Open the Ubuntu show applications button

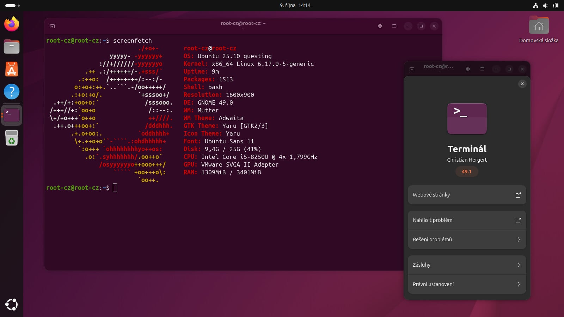point(12,304)
